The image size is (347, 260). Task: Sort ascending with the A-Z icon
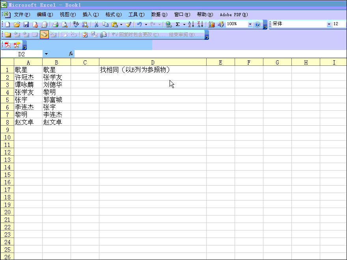(191, 24)
